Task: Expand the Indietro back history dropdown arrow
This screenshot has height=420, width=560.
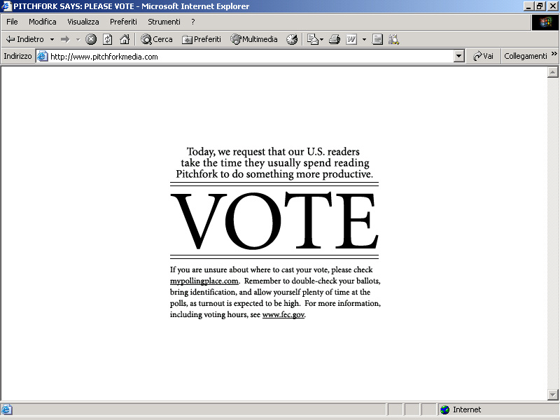Action: (x=52, y=39)
